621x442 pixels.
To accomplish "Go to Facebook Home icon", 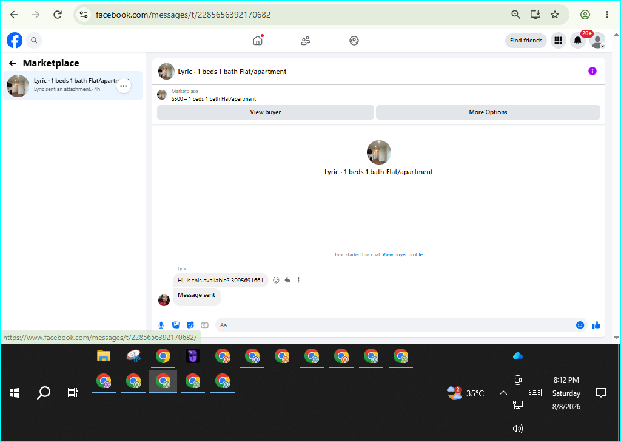I will pos(258,41).
